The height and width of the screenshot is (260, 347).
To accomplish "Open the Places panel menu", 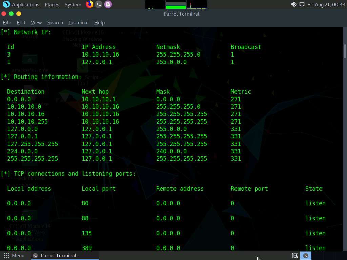I will pyautogui.click(x=52, y=5).
